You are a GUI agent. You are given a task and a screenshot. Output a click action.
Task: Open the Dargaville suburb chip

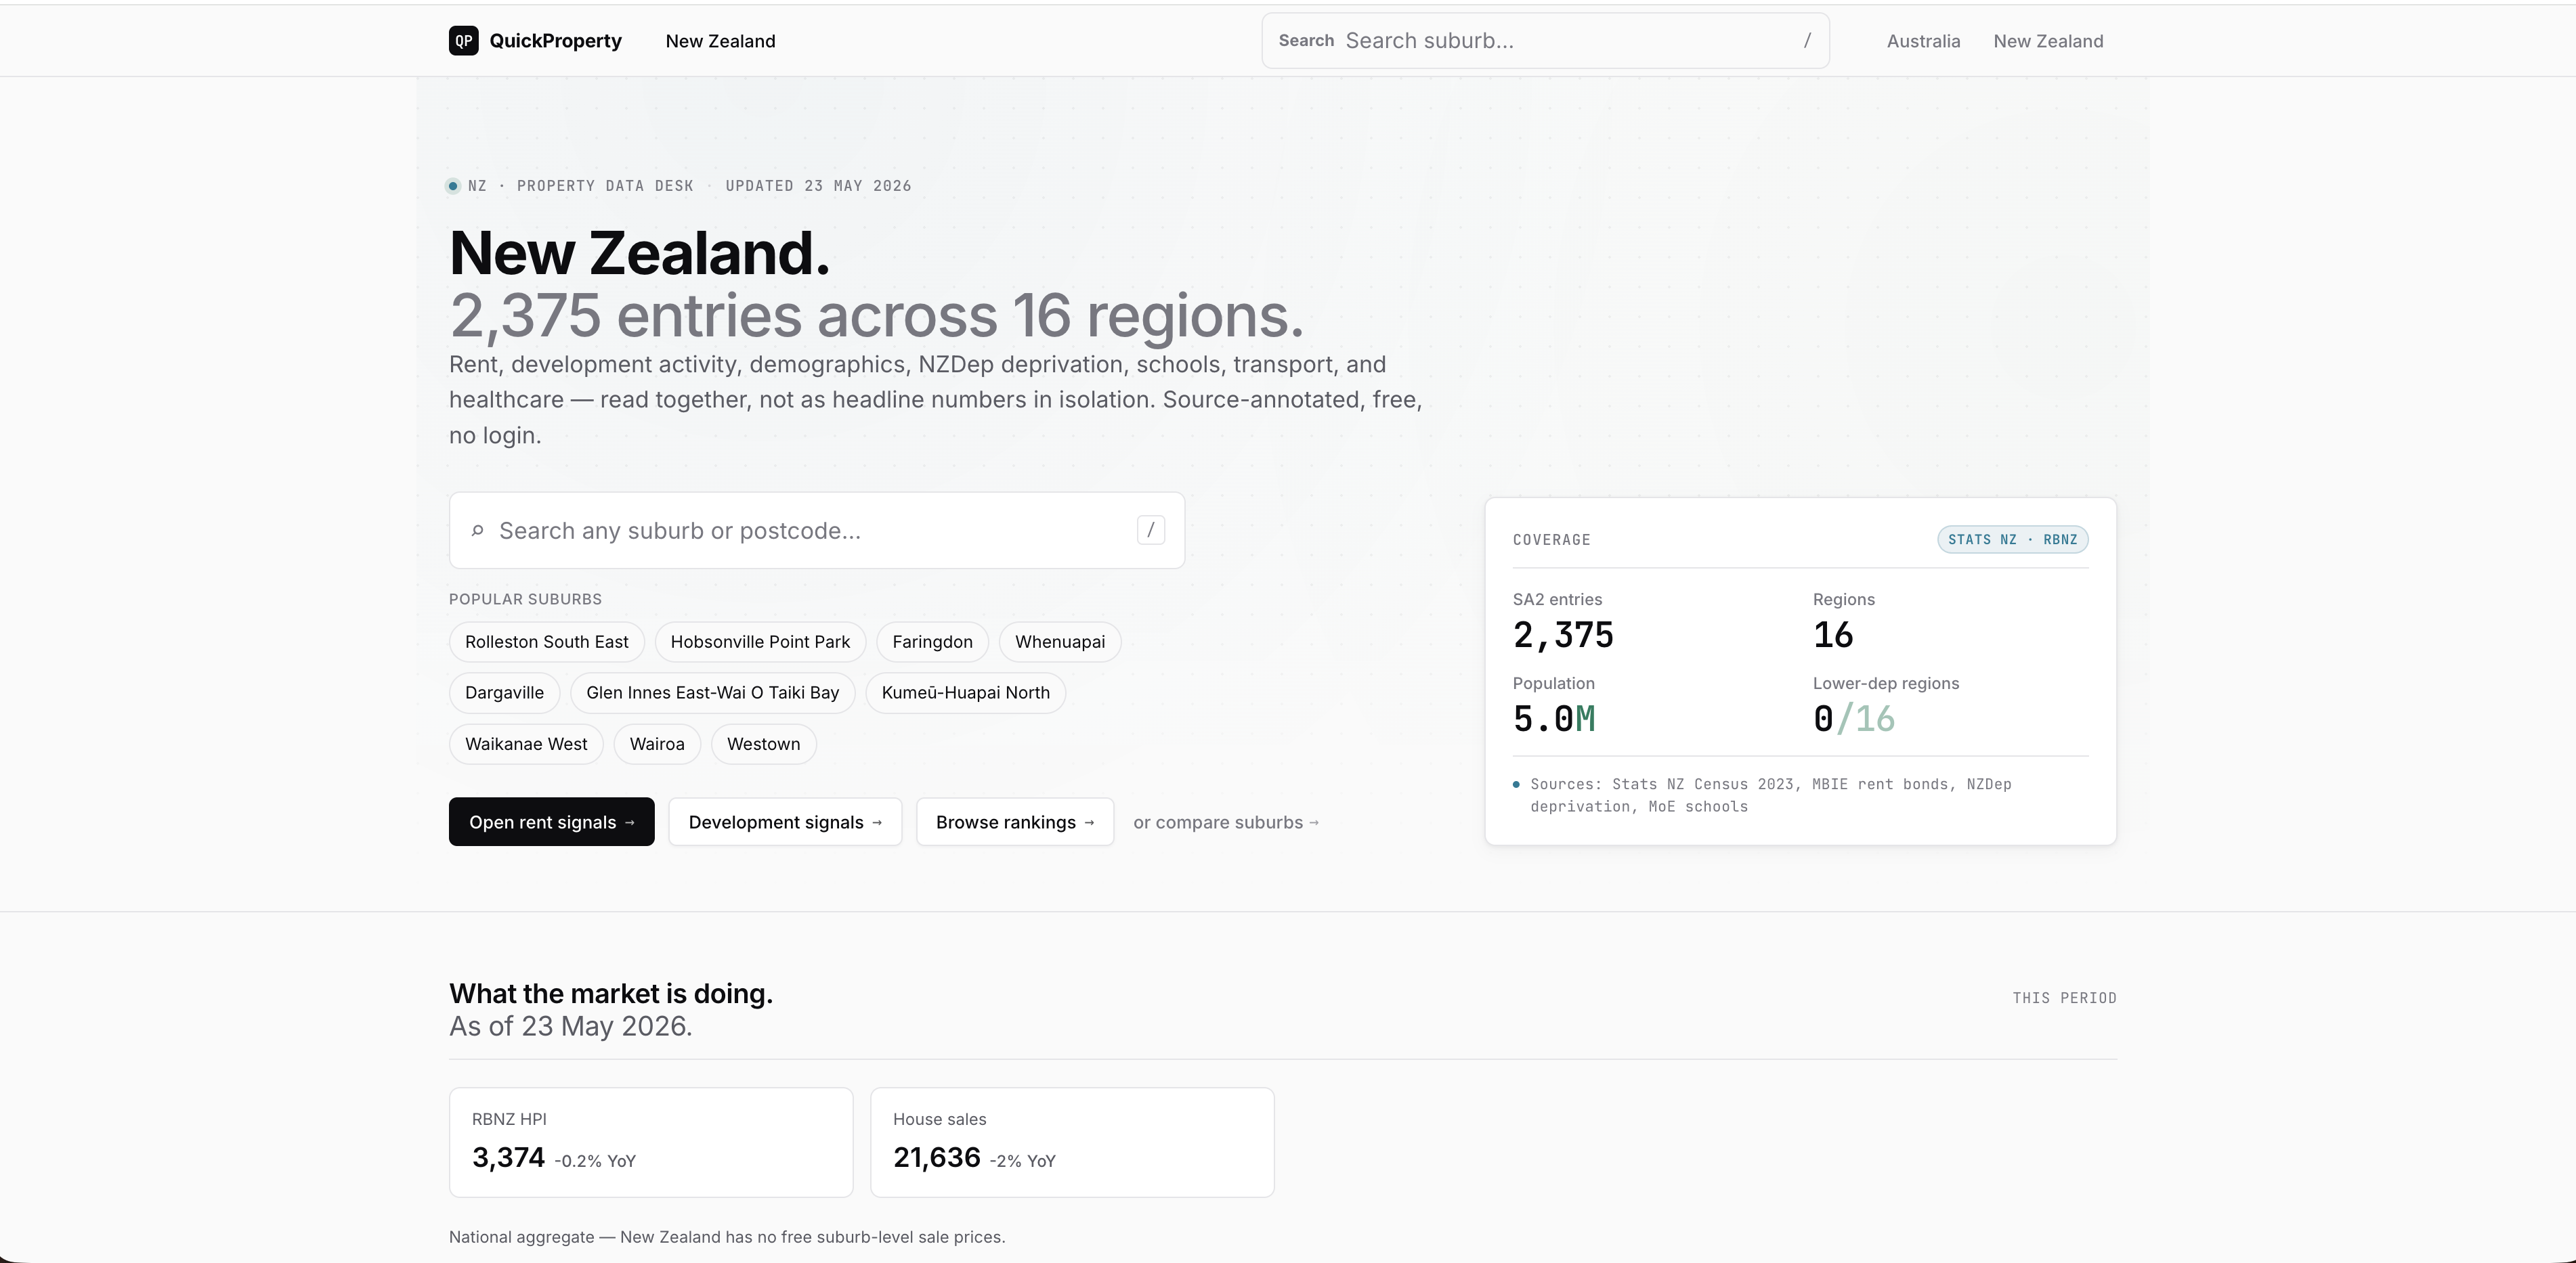(504, 692)
